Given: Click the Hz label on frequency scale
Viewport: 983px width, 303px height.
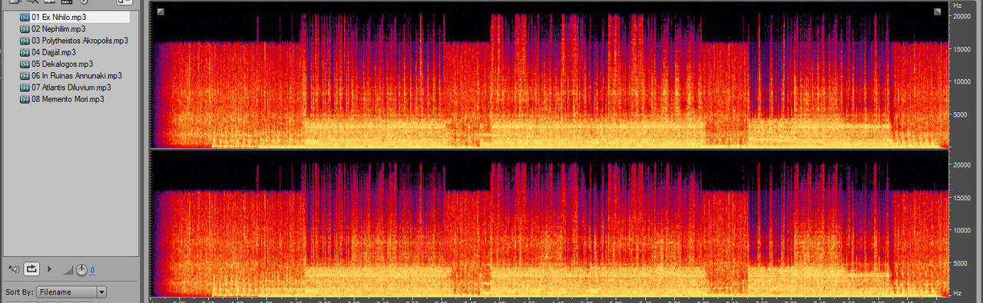Looking at the screenshot, I should (957, 5).
